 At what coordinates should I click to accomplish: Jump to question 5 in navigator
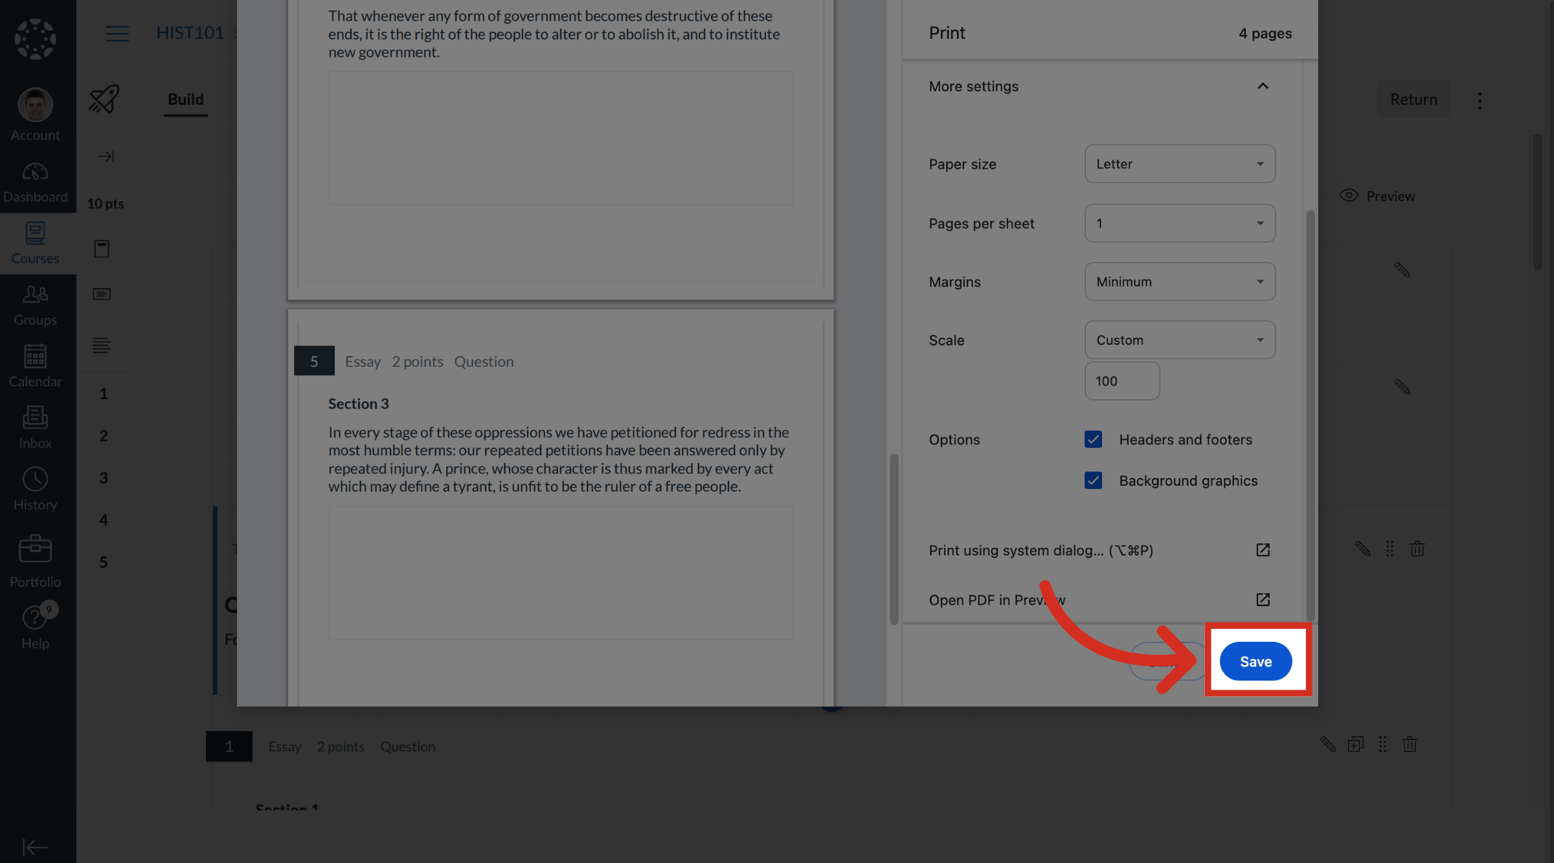tap(104, 562)
